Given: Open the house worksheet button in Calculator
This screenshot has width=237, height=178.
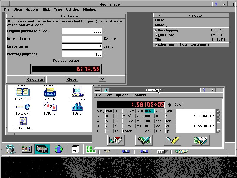Looking at the screenshot, I should 116,140.
